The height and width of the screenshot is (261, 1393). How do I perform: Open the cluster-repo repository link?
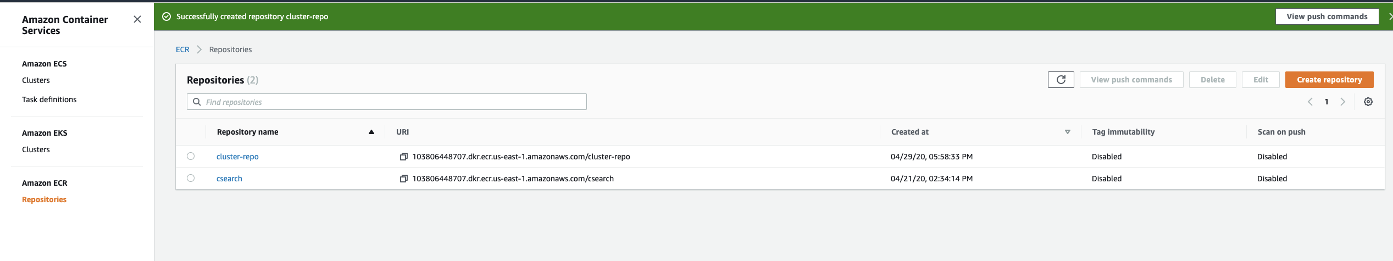point(237,157)
